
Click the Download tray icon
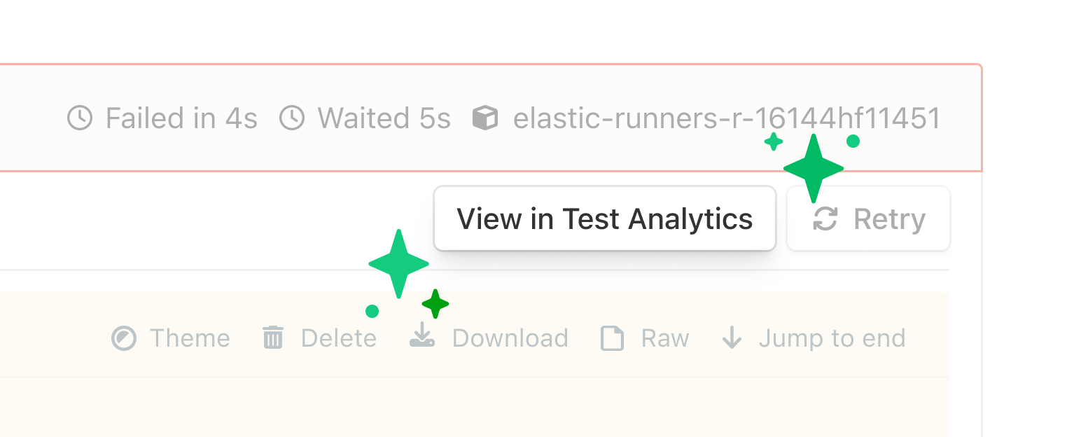pos(422,335)
